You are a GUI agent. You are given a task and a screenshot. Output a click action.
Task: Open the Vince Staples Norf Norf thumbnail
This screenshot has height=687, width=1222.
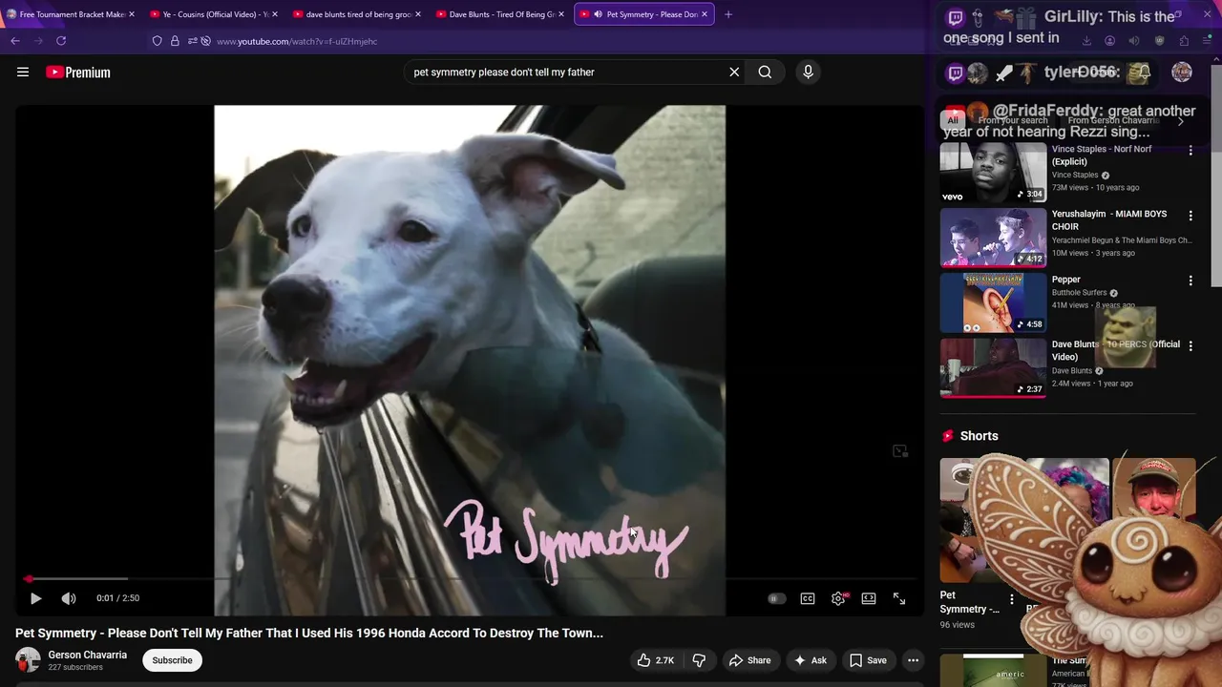[993, 173]
